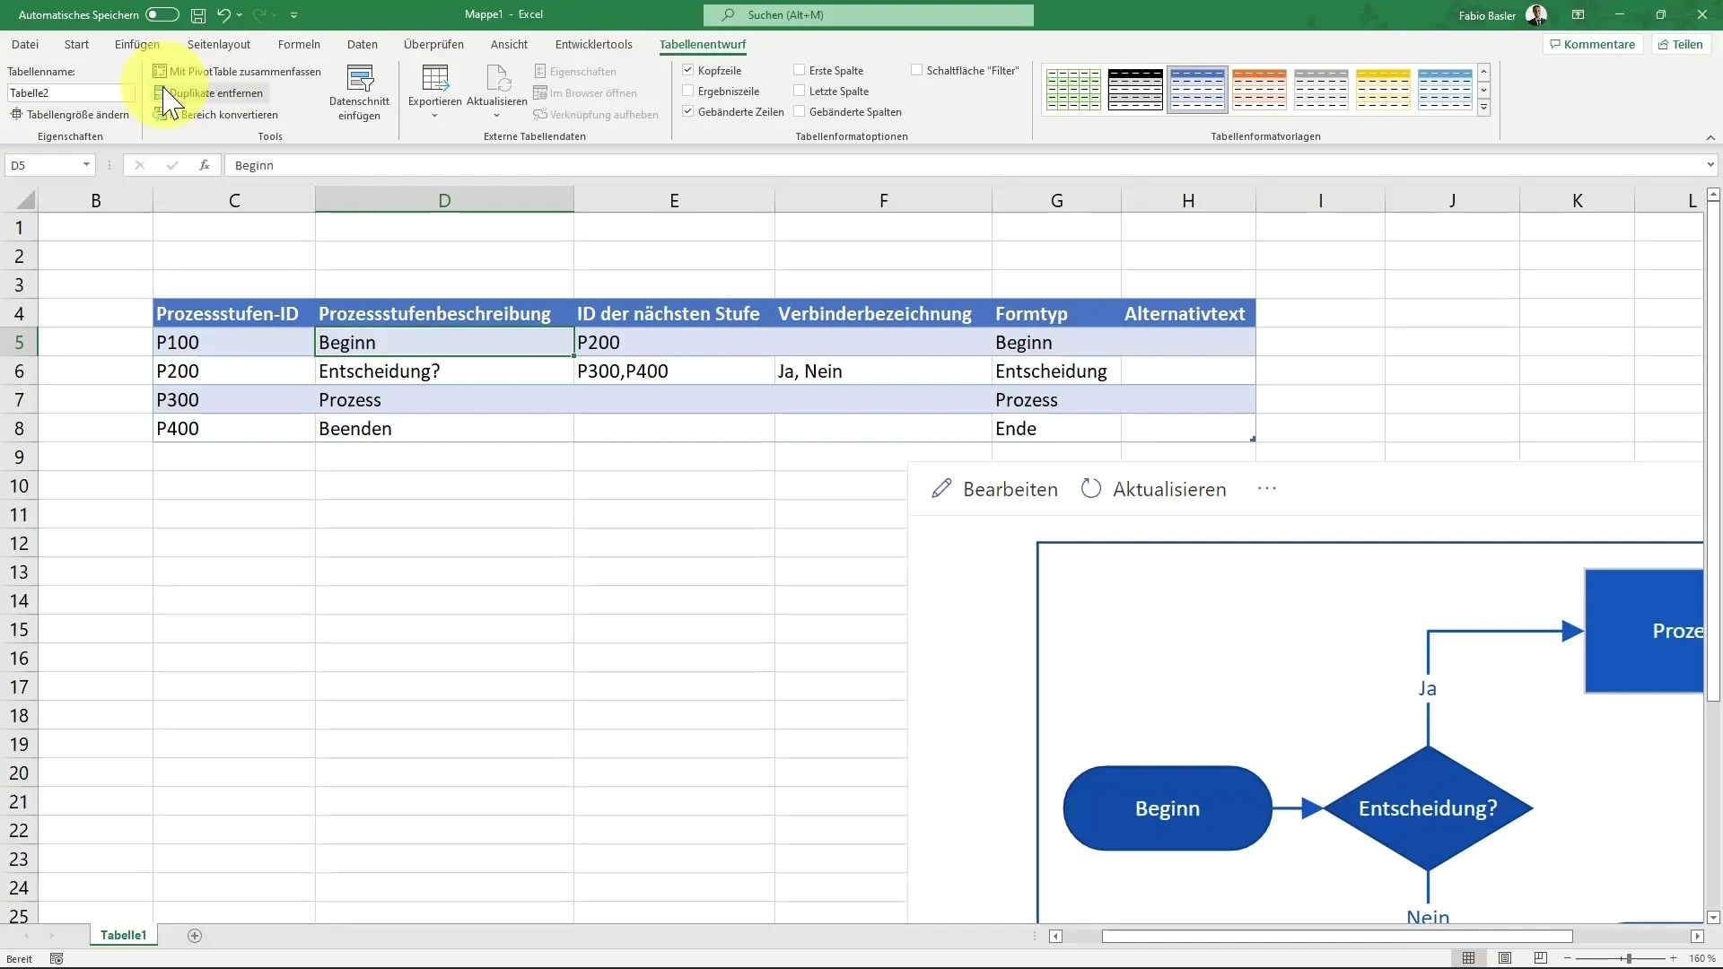
Task: Click In Bereich konvertieren
Action: click(215, 115)
